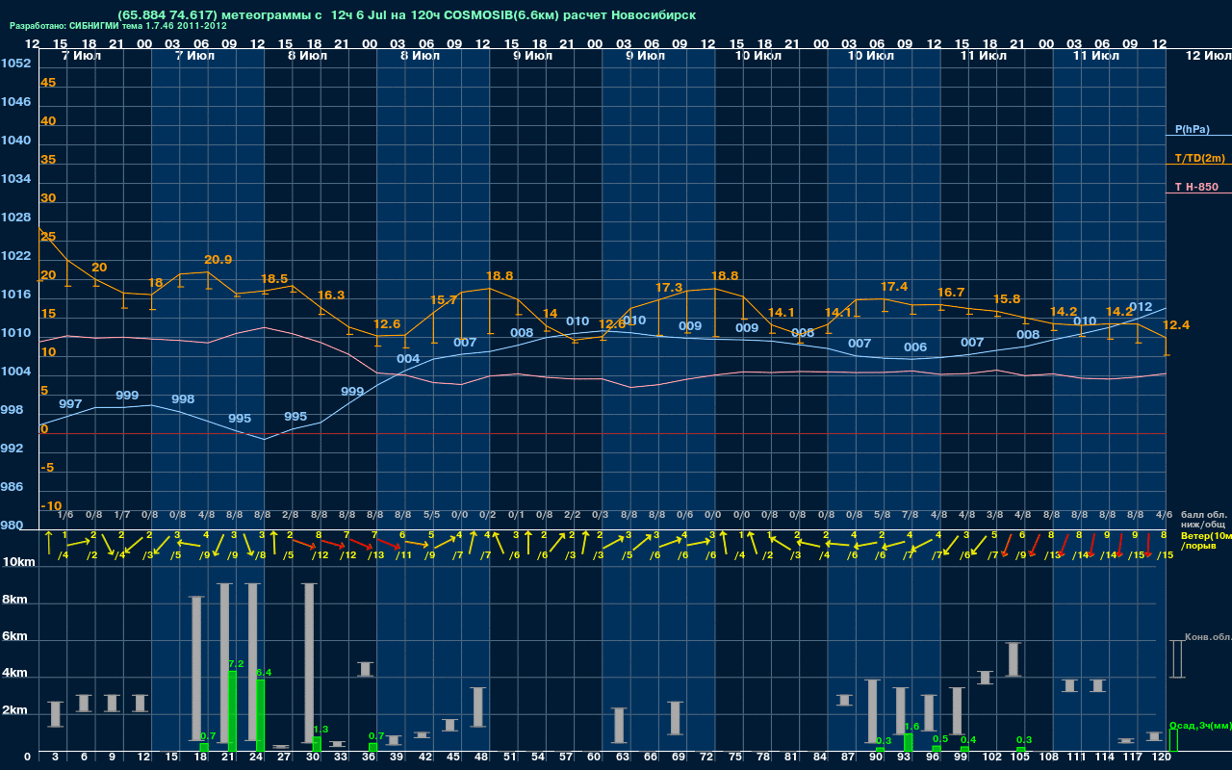1232x770 pixels.
Task: Click the 35 temperature axis label
Action: tap(48, 160)
